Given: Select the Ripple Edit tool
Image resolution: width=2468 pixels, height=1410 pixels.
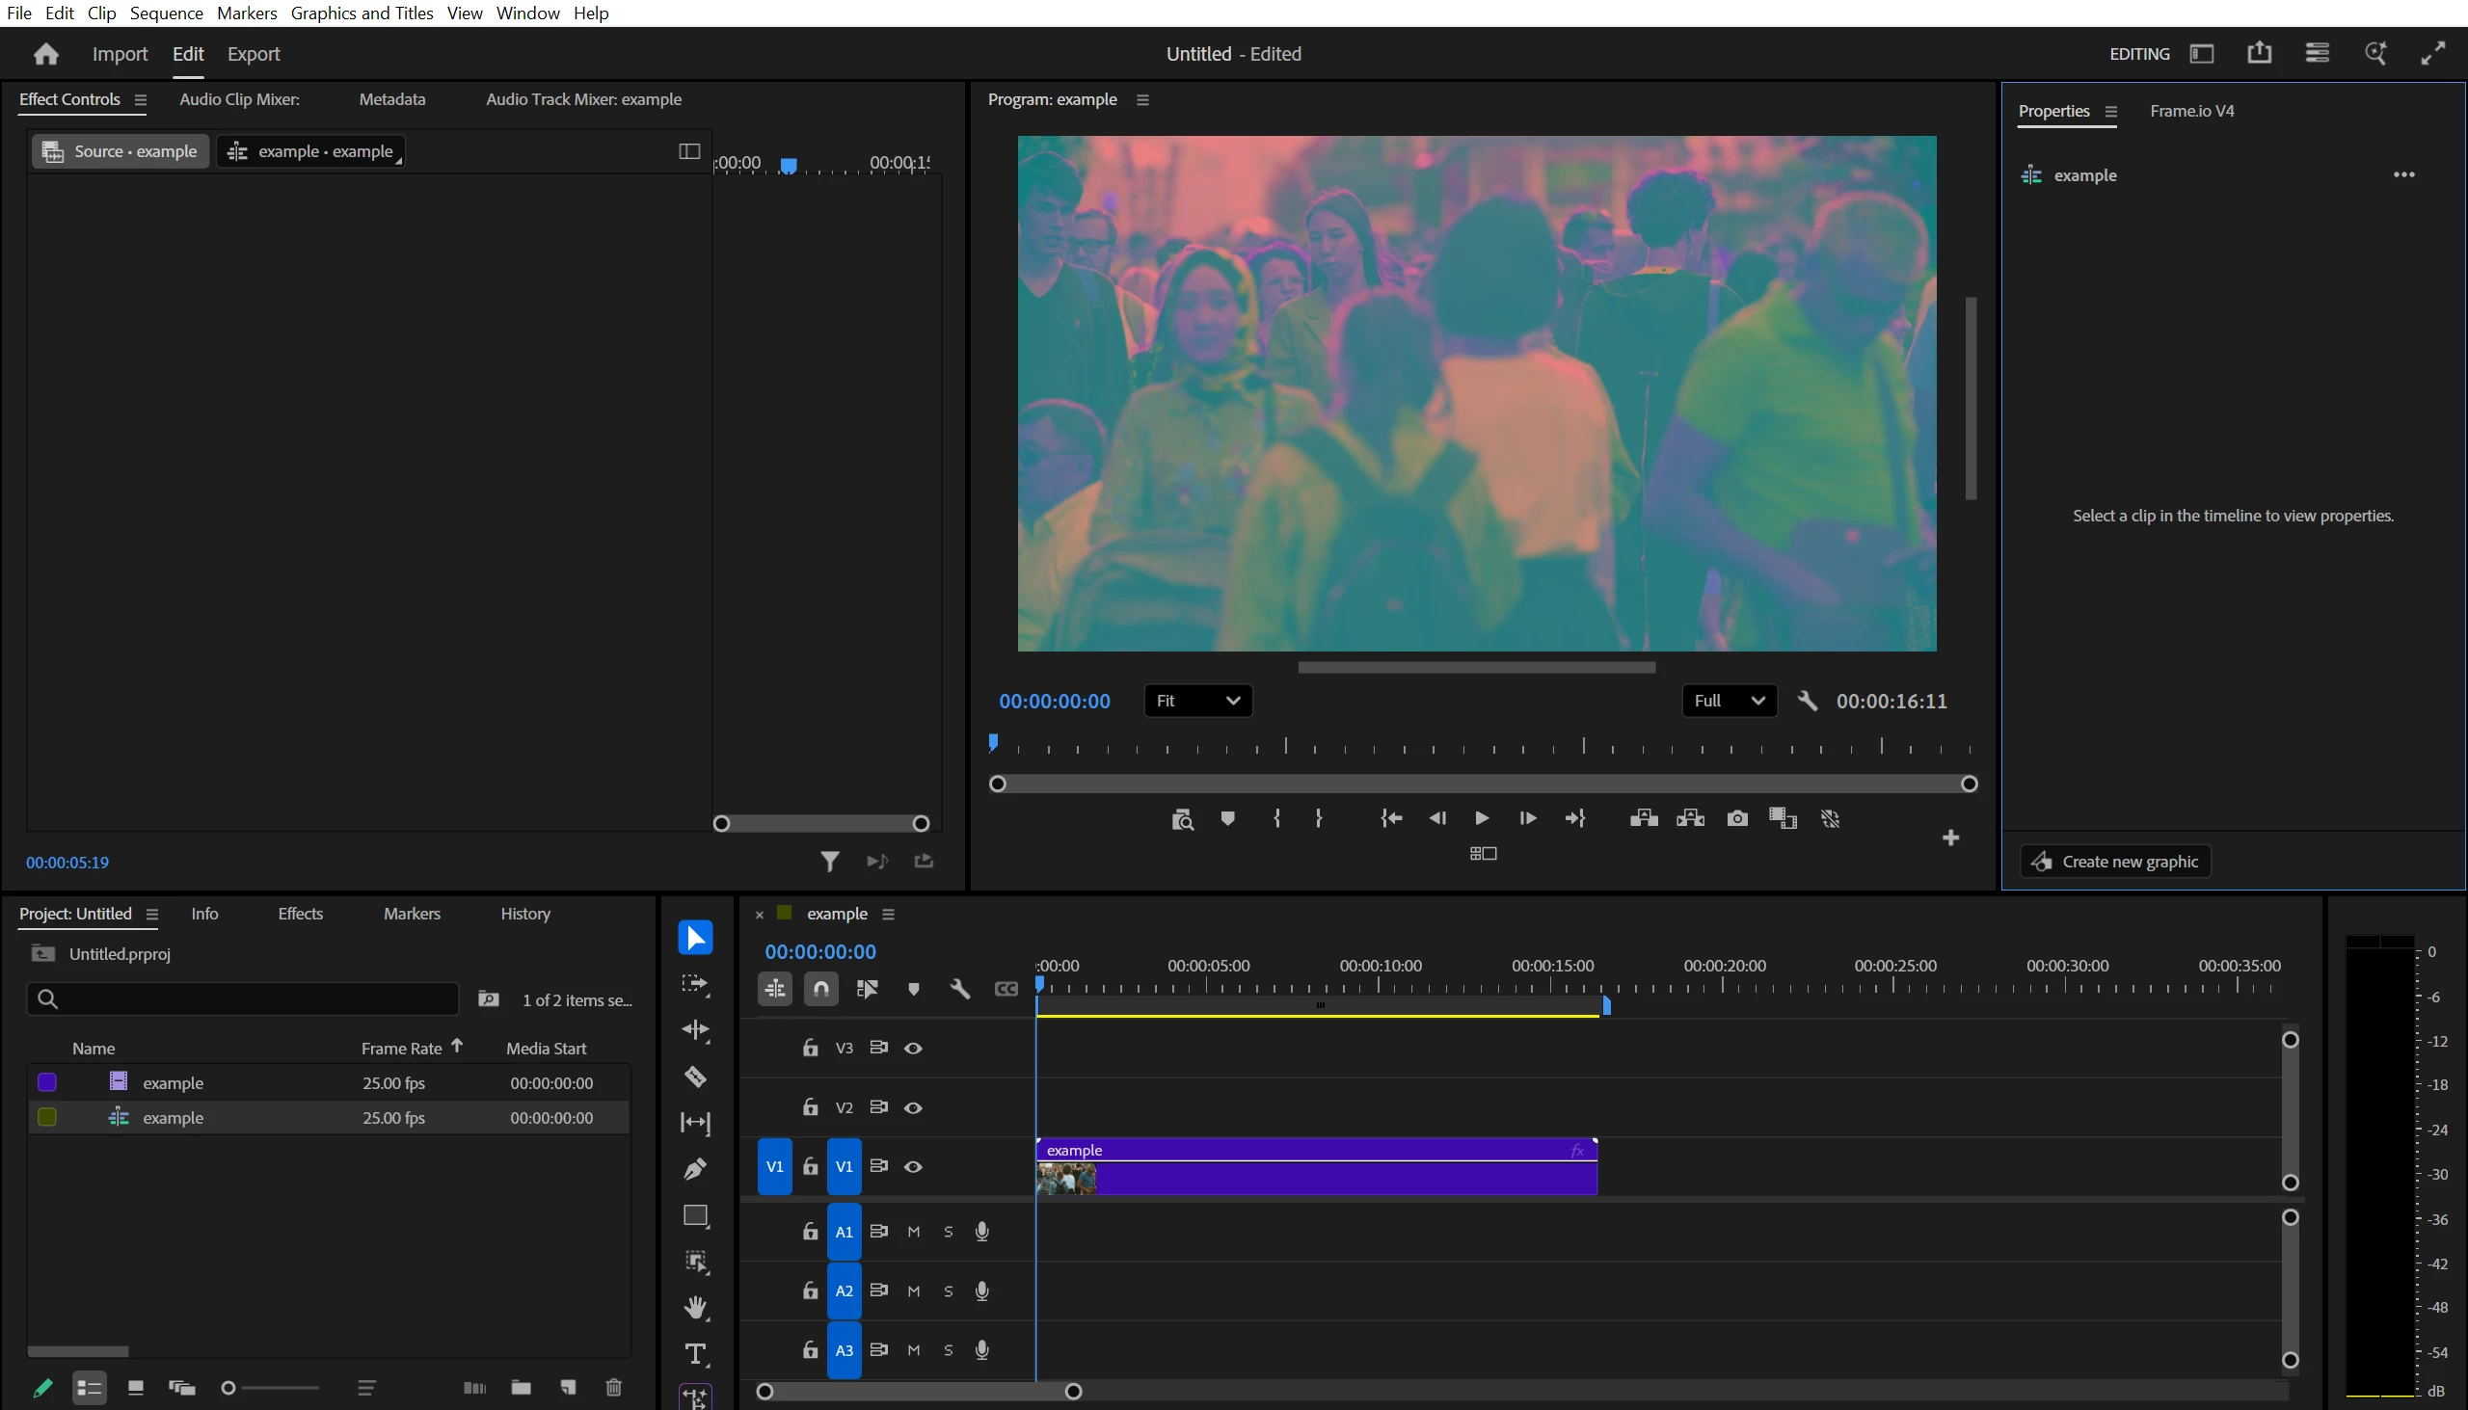Looking at the screenshot, I should [695, 1029].
